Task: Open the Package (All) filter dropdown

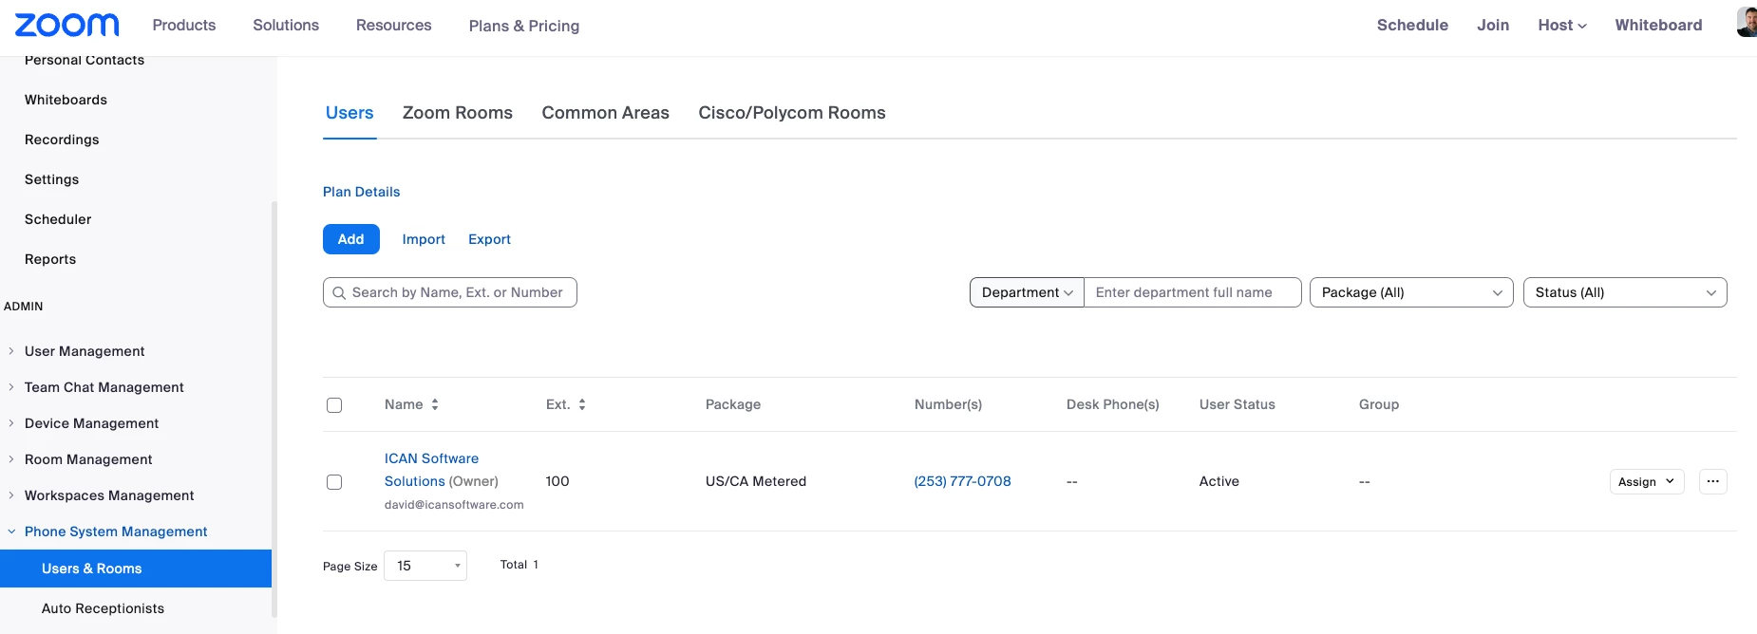Action: click(x=1410, y=292)
